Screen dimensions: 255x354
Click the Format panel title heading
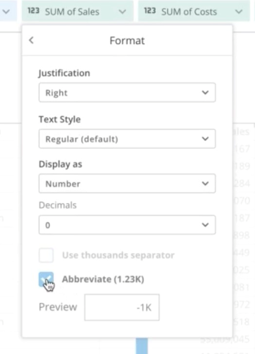point(127,41)
